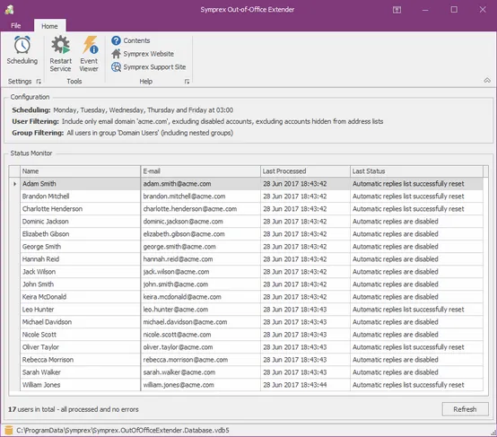Click Last Status cell for Leo Hunter
497x437 pixels.
click(416, 310)
